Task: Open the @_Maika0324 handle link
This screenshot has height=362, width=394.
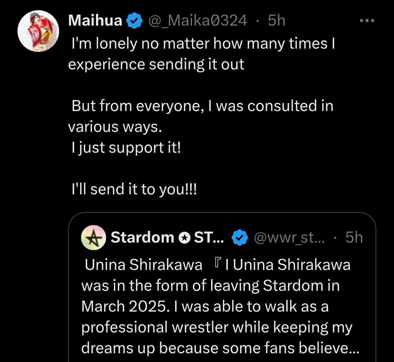Action: coord(197,20)
